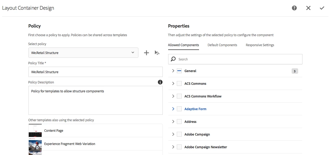Click the Policy Title input field

tap(95, 72)
